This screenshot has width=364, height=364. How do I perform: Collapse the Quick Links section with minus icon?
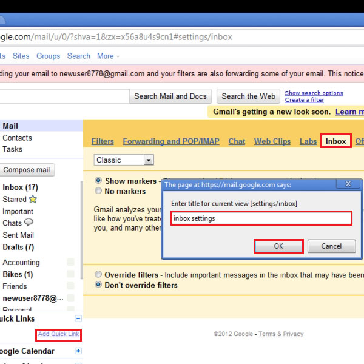tap(78, 318)
